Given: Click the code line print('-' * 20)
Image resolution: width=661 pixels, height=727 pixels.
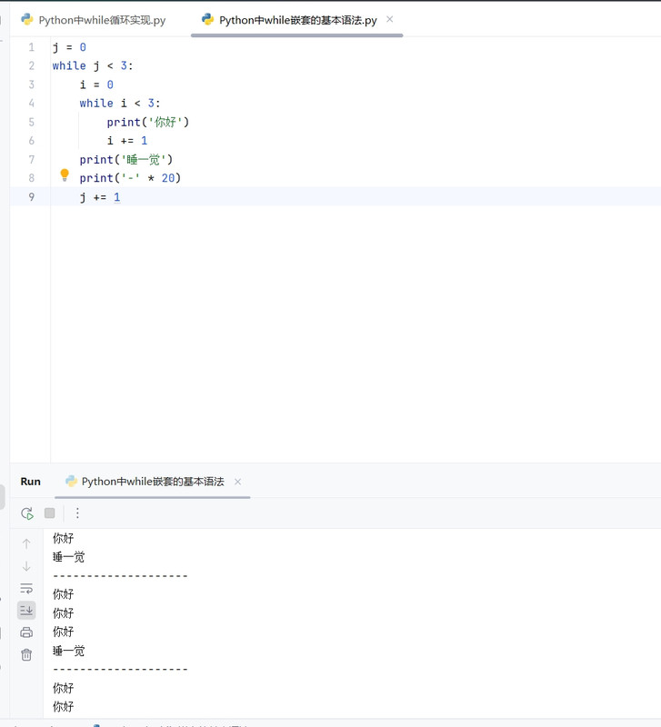Looking at the screenshot, I should click(130, 178).
